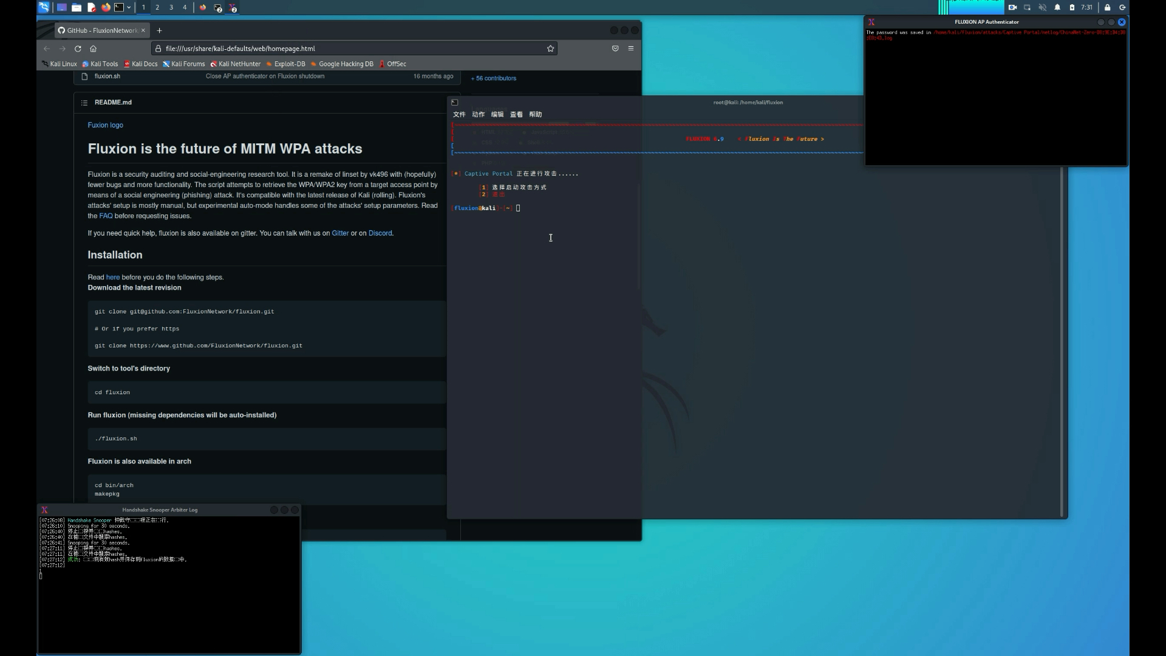
Task: Lock the screen with padlock icon
Action: pos(1107,7)
